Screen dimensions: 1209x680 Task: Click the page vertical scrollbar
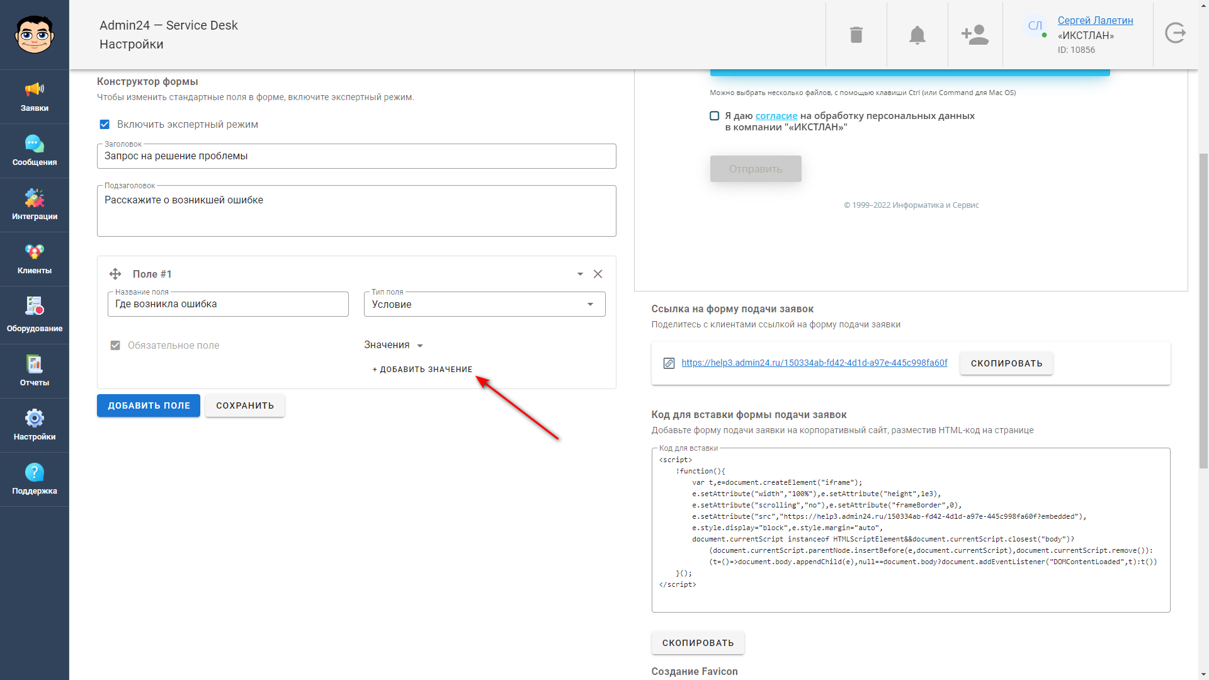(x=1203, y=312)
